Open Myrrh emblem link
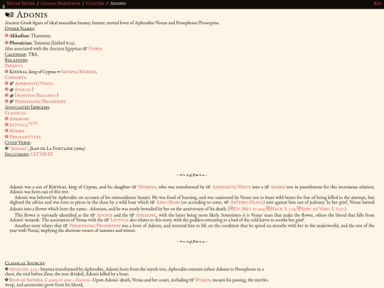Viewport: 384px width, 288px height. 16,131
